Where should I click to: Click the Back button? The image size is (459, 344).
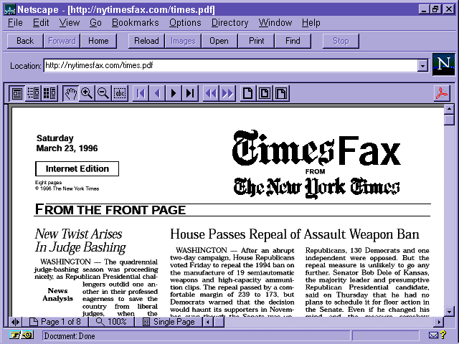25,41
